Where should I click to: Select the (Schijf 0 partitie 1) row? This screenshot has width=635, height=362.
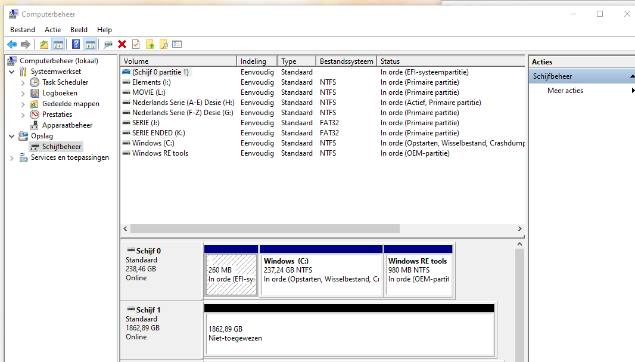[323, 72]
